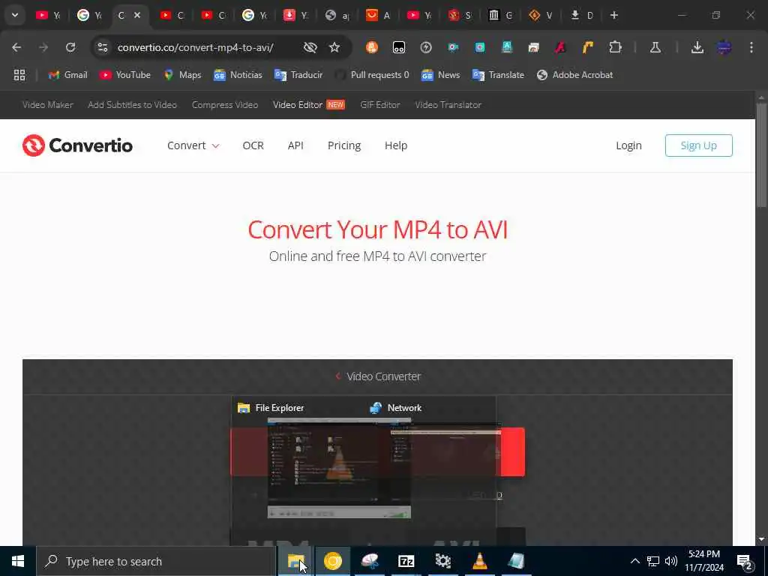
Task: Open the Chrome downloads icon
Action: coord(697,47)
